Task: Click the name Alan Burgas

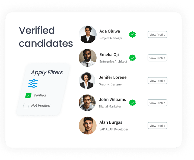Action: pyautogui.click(x=111, y=122)
